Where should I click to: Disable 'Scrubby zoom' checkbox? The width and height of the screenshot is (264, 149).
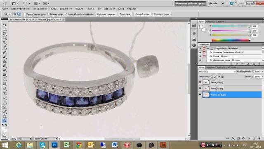pos(66,14)
